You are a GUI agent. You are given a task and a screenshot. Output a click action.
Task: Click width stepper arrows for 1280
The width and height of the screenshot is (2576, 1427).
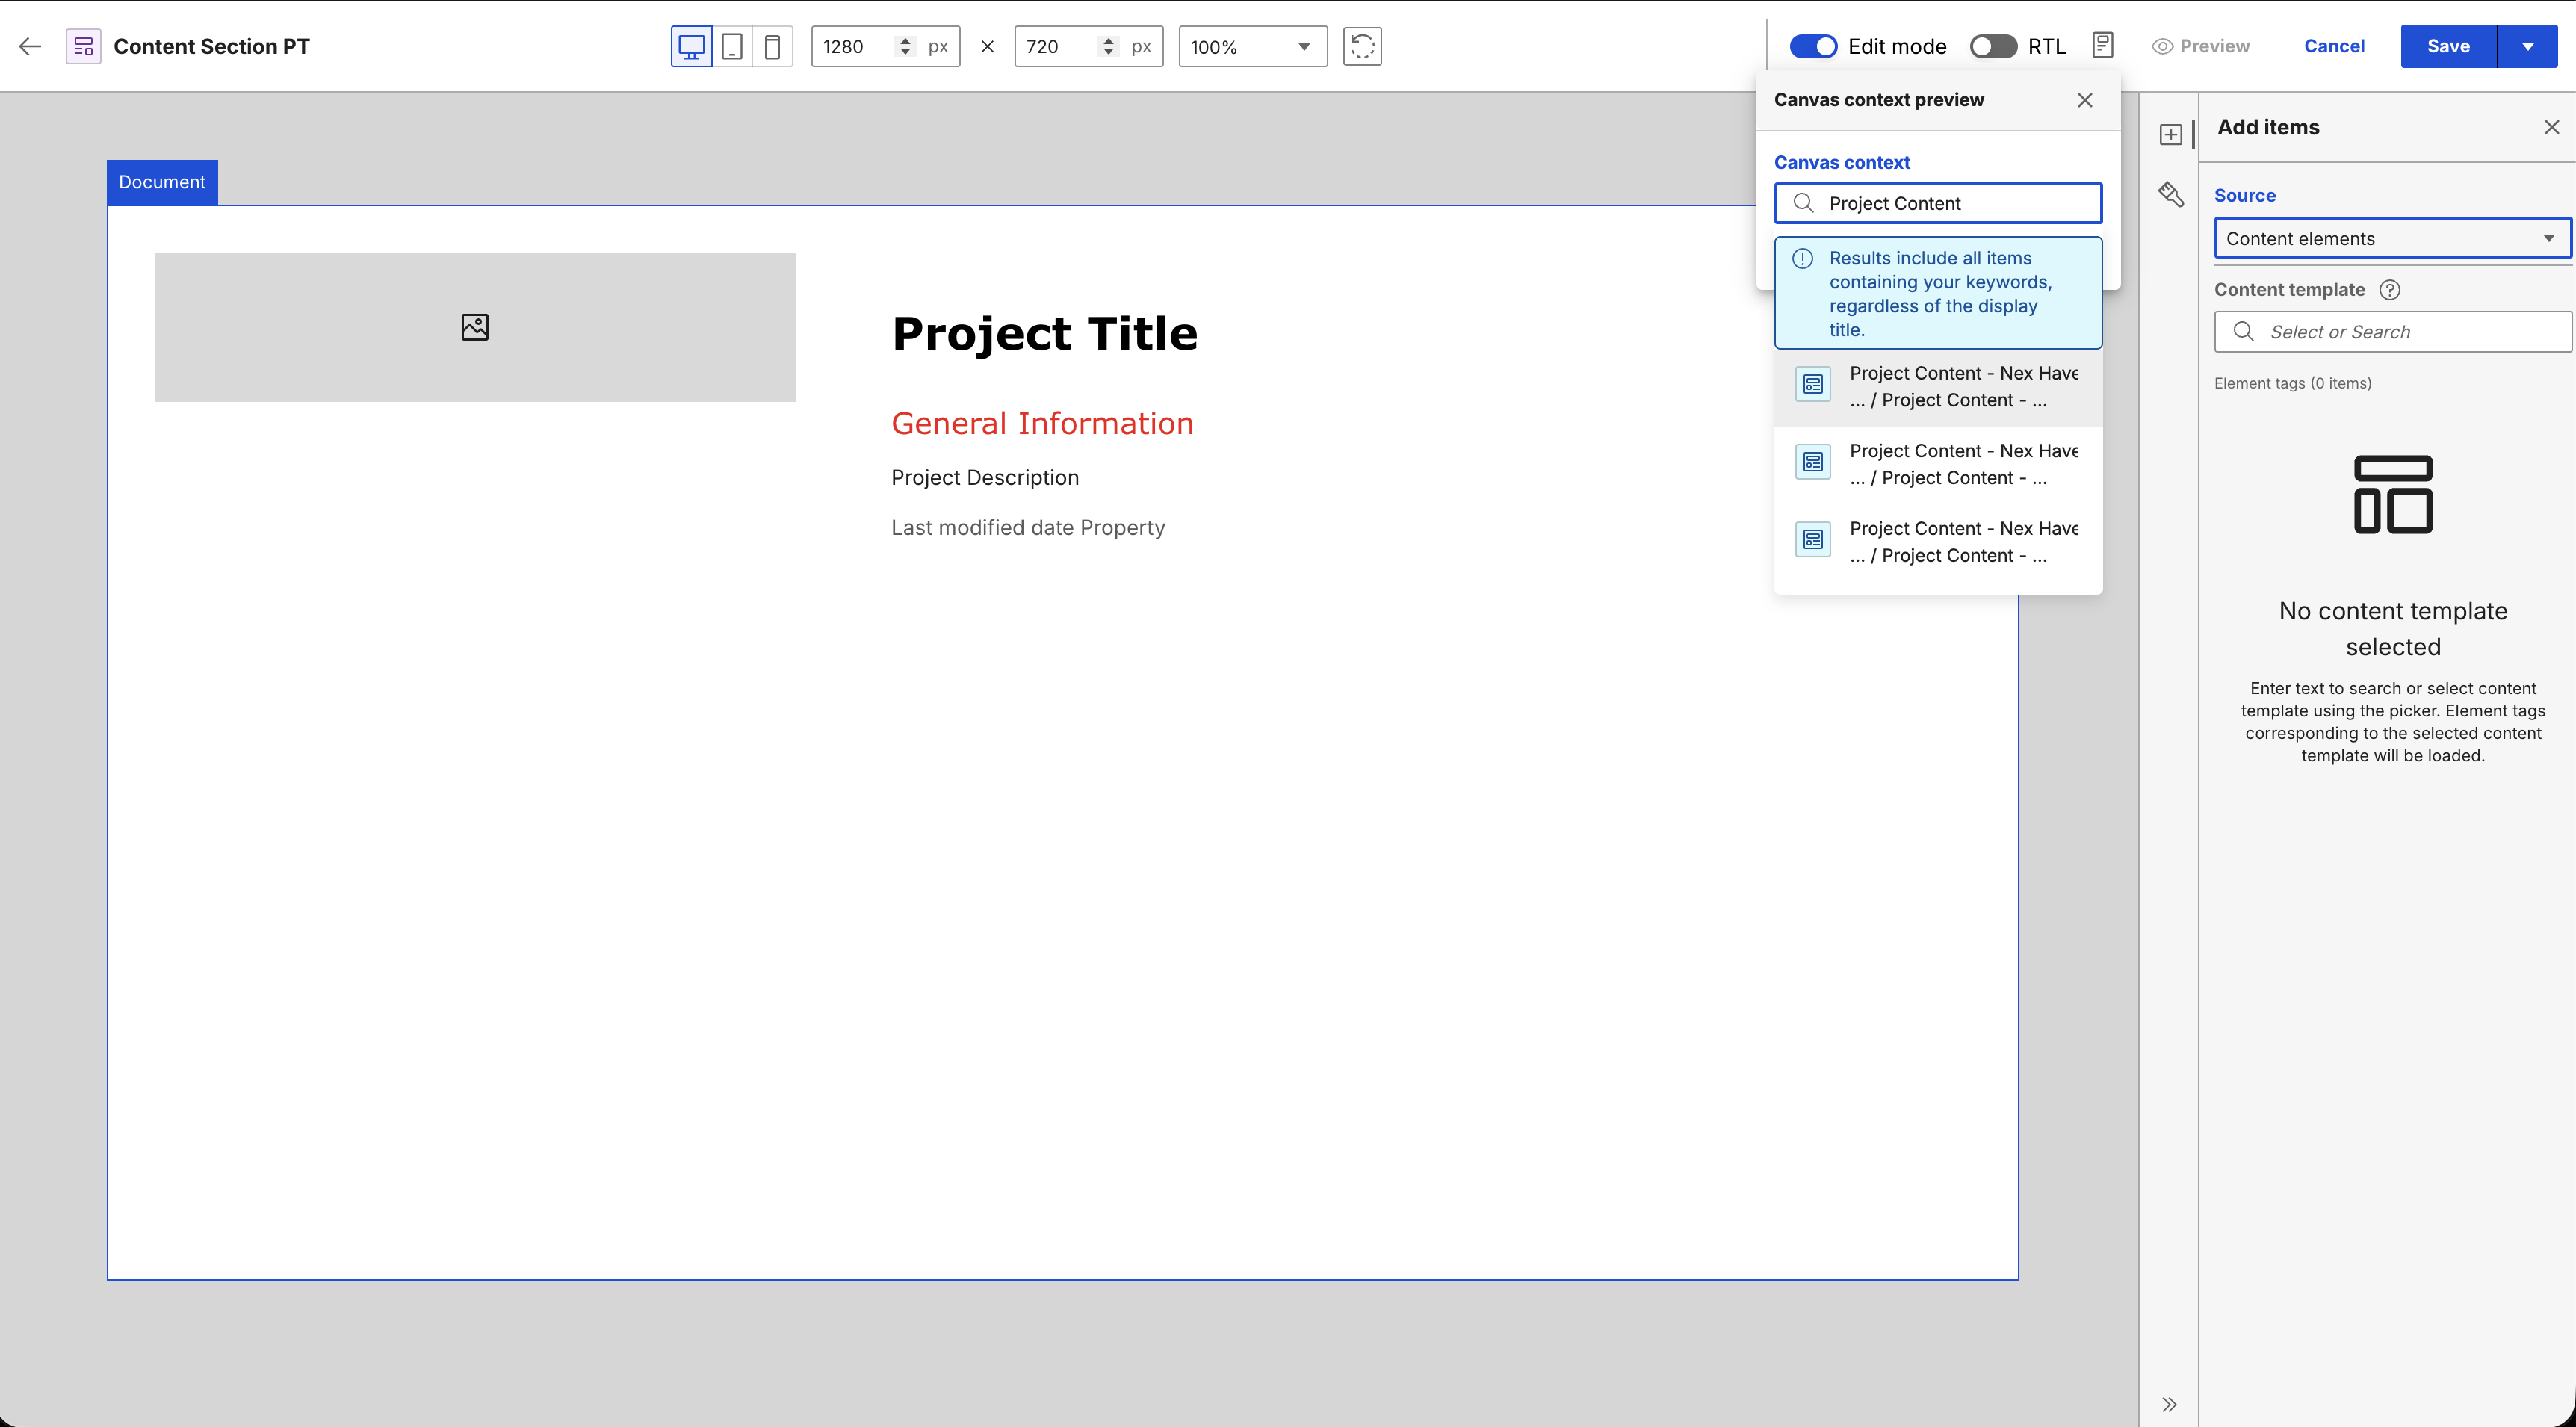tap(905, 46)
